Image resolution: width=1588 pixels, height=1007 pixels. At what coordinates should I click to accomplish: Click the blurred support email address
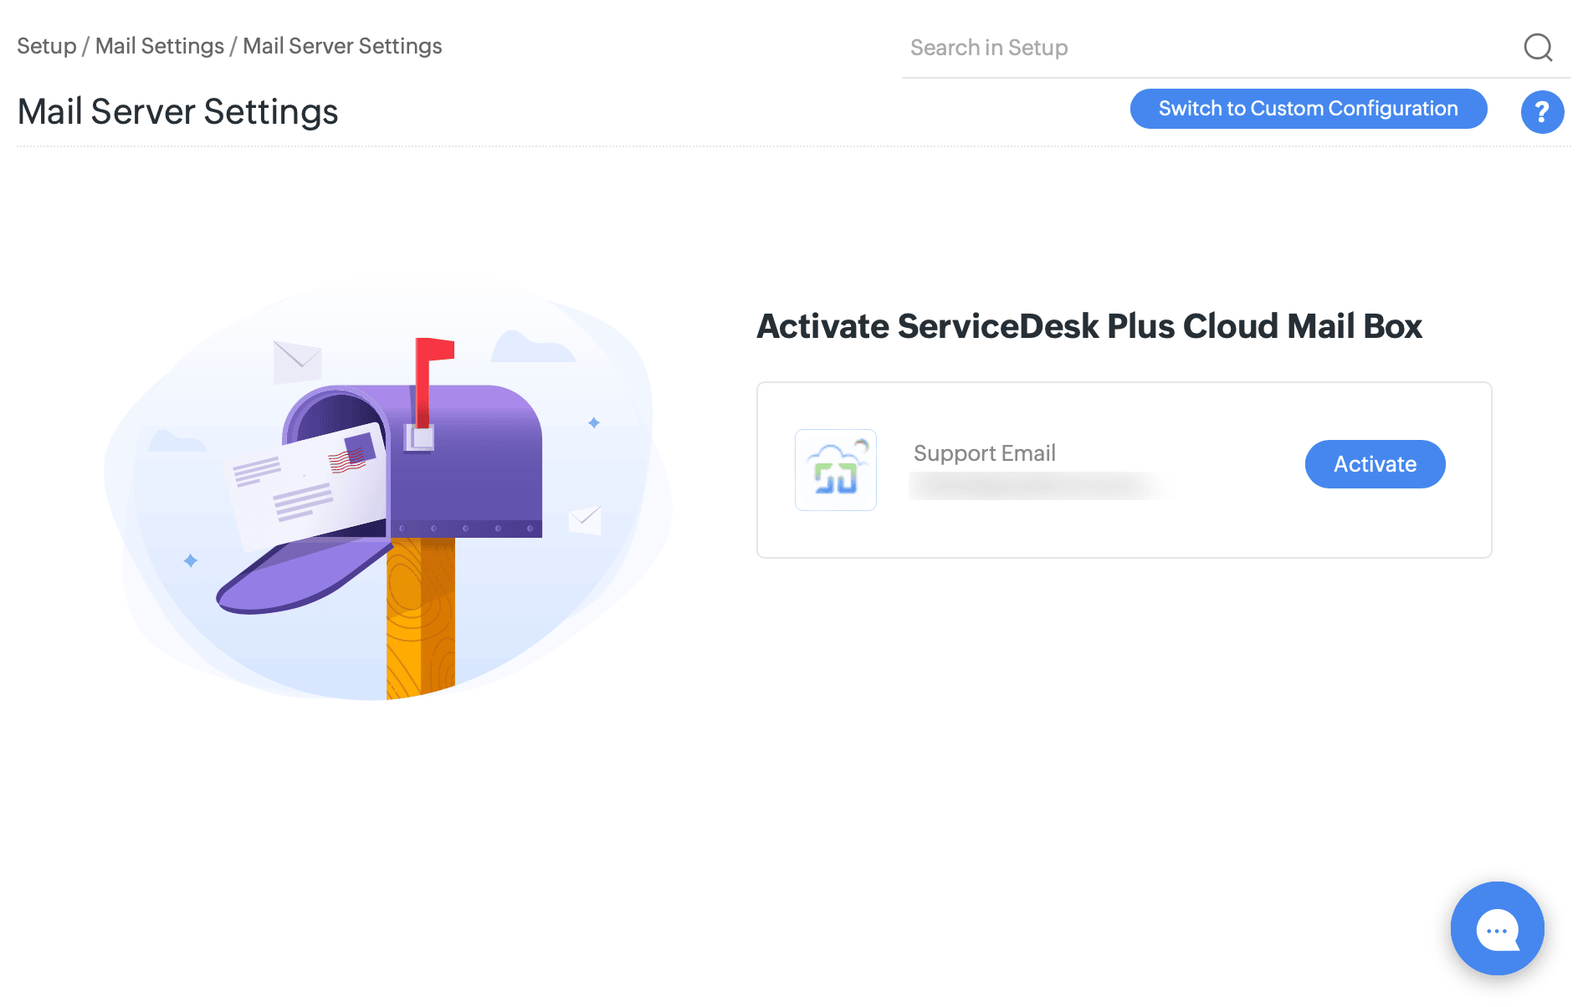coord(1037,486)
